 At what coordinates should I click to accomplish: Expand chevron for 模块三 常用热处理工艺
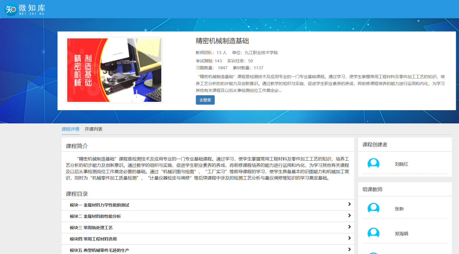pyautogui.click(x=349, y=227)
